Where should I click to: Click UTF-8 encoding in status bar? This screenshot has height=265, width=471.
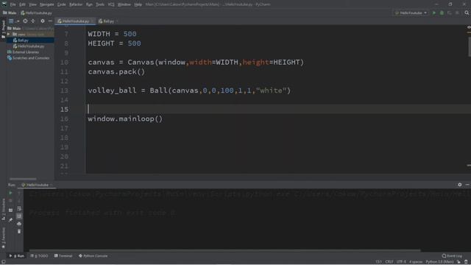401,262
